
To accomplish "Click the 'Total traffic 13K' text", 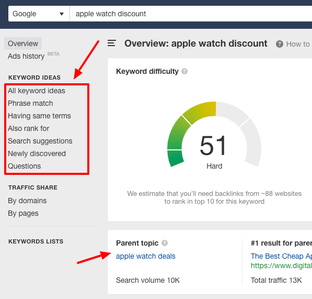I will [x=276, y=280].
